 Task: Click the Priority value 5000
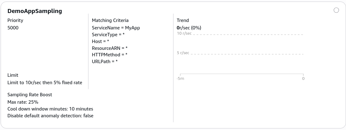(13, 28)
